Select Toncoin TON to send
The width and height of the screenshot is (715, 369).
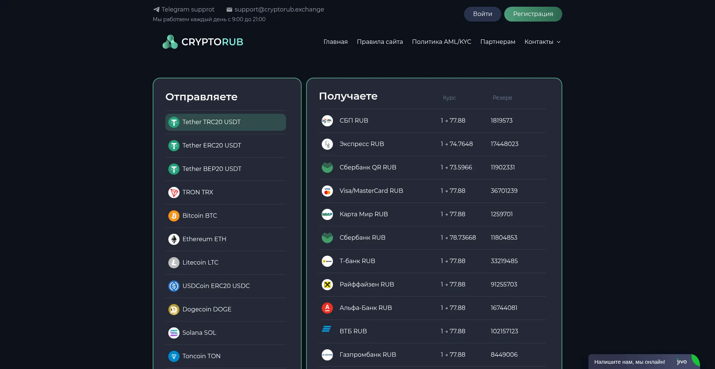click(226, 356)
